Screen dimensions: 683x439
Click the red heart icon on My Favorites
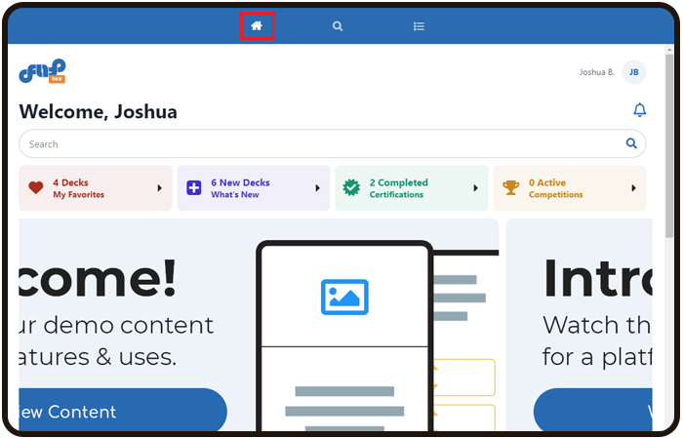tap(36, 187)
